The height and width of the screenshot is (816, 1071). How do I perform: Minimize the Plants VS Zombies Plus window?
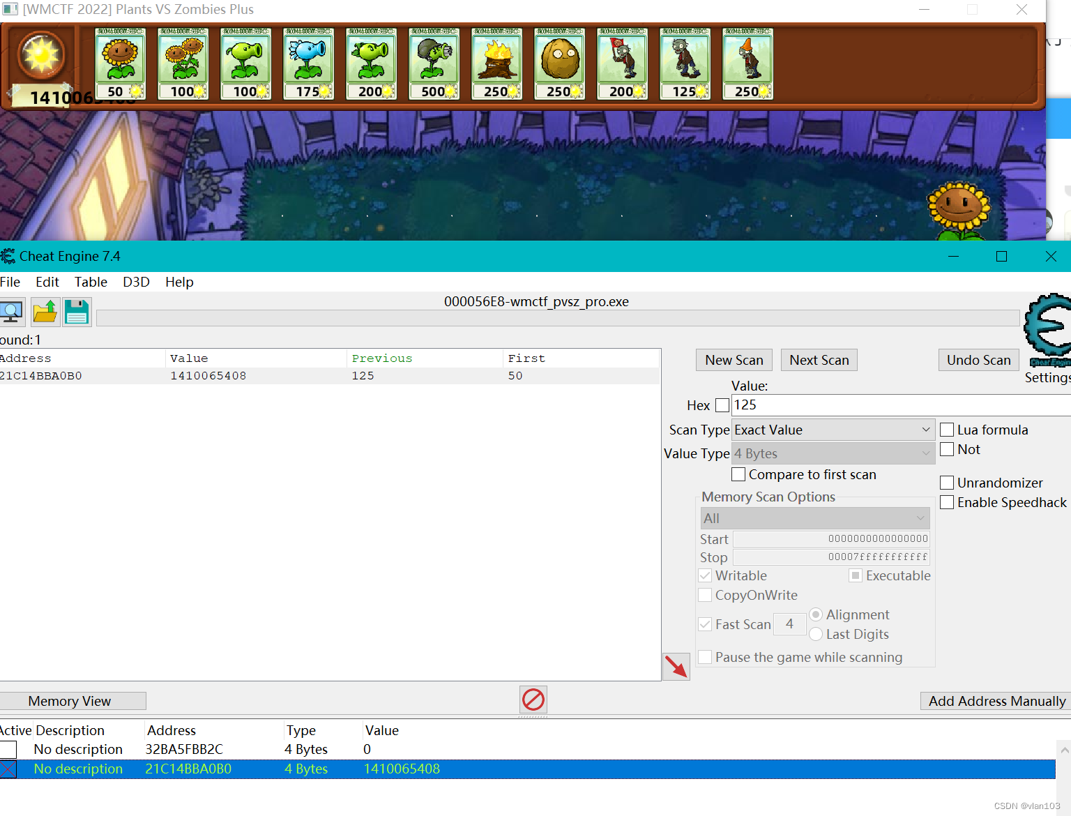click(924, 10)
